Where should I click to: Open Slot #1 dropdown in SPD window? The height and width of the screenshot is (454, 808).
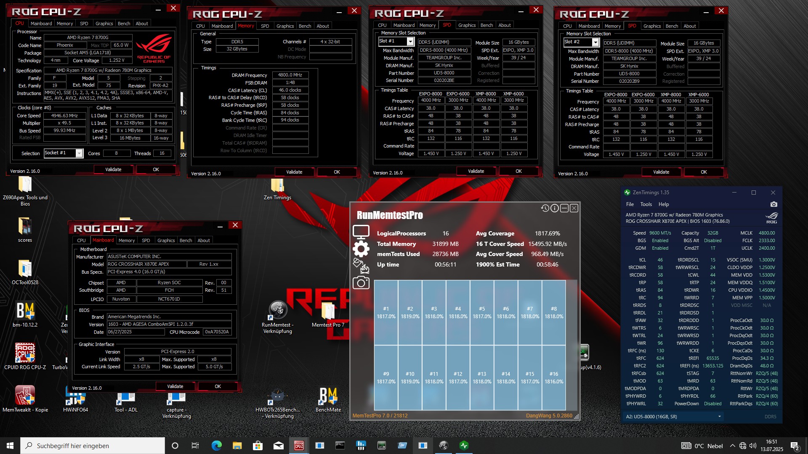tap(410, 41)
